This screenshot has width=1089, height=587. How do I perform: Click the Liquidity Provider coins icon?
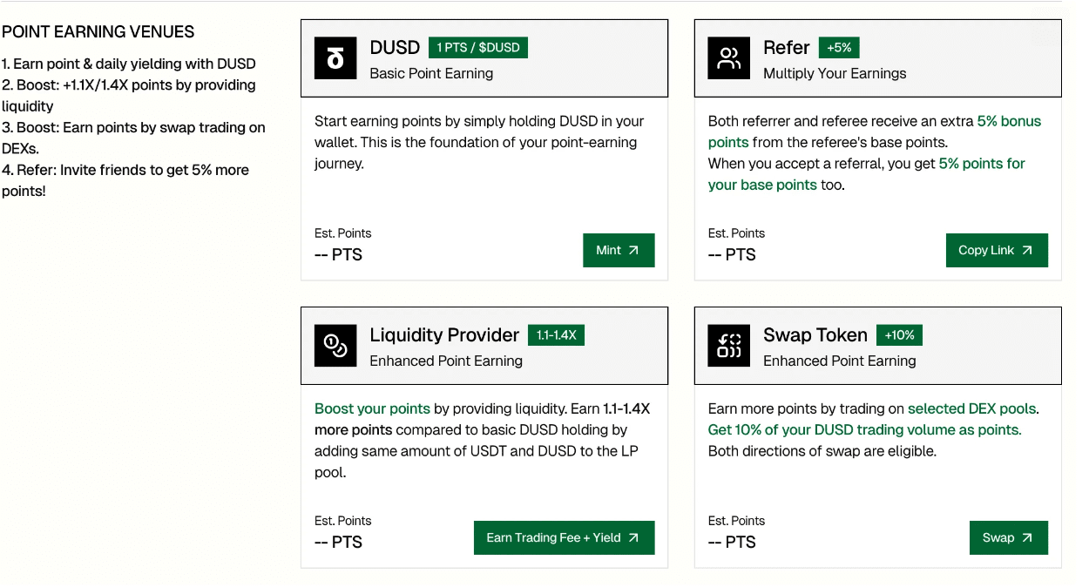[335, 346]
